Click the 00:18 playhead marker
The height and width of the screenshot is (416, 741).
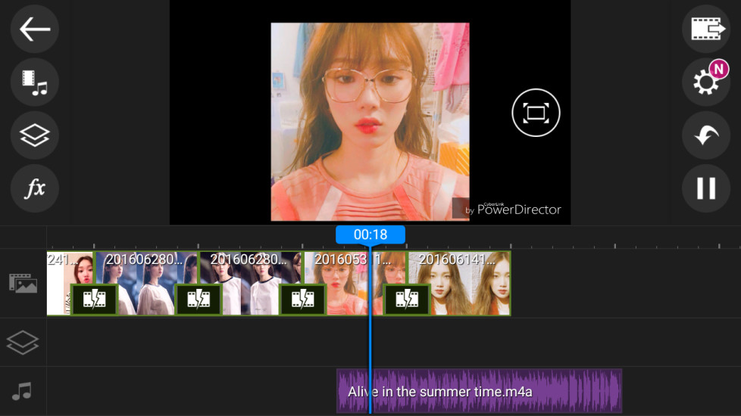(370, 234)
